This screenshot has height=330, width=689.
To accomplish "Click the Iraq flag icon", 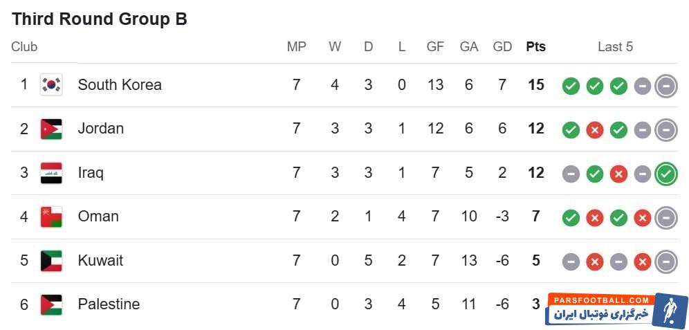I will point(51,172).
